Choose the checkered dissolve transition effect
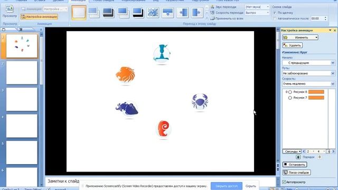The height and width of the screenshot is (190, 338). pyautogui.click(x=153, y=13)
